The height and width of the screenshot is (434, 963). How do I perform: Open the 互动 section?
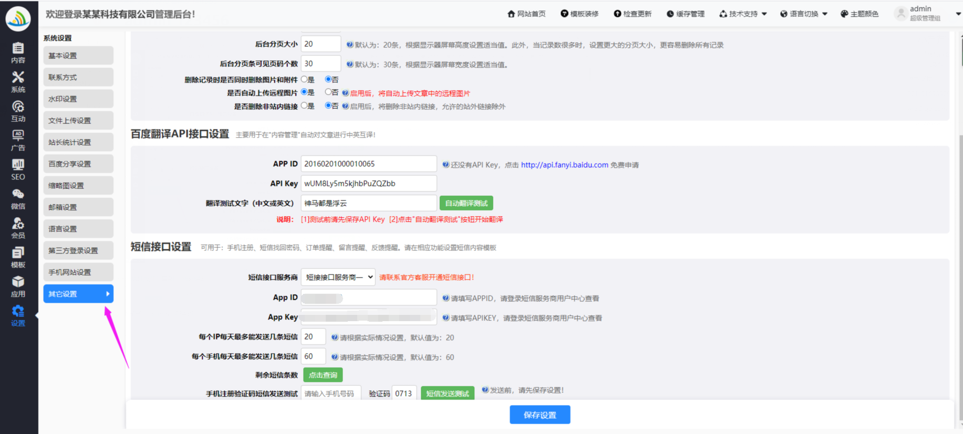pos(18,111)
